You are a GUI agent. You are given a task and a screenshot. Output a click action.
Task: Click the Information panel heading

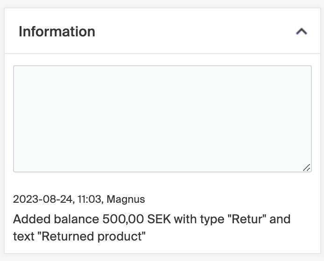click(x=57, y=32)
